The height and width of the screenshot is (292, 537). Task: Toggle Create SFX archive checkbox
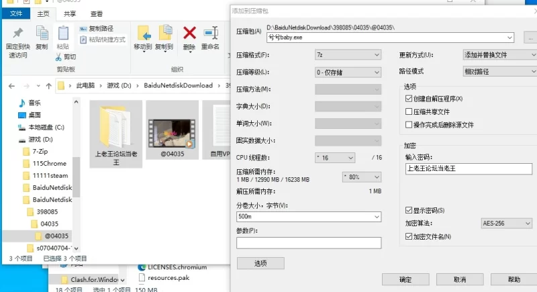409,99
